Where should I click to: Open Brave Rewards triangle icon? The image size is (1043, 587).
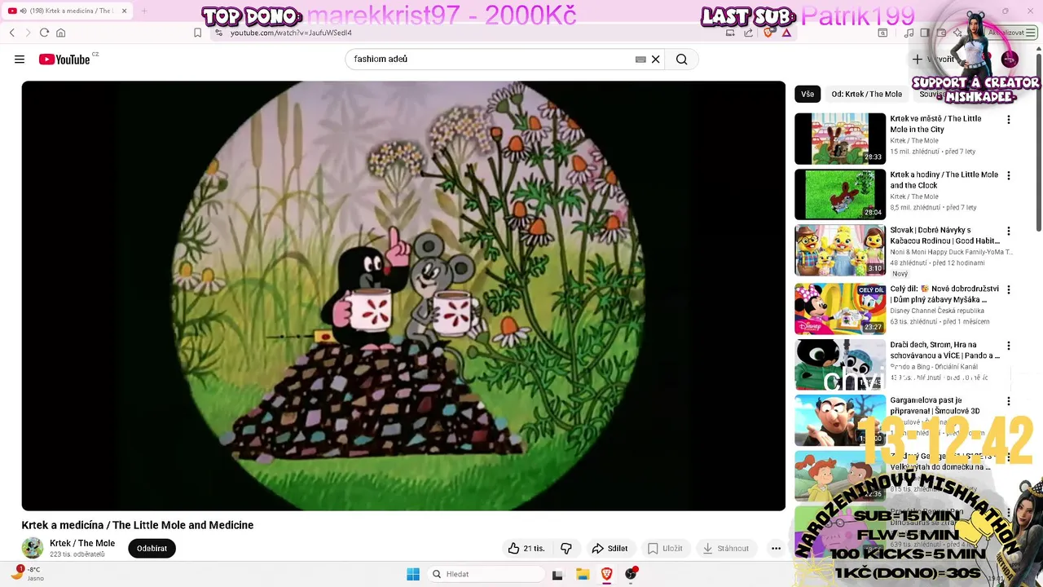pyautogui.click(x=786, y=33)
